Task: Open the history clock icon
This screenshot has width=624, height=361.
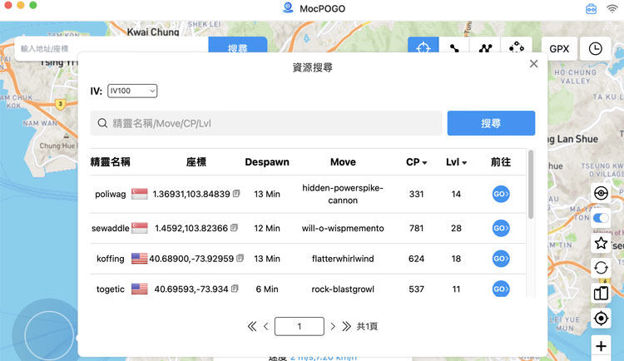Action: pos(596,48)
